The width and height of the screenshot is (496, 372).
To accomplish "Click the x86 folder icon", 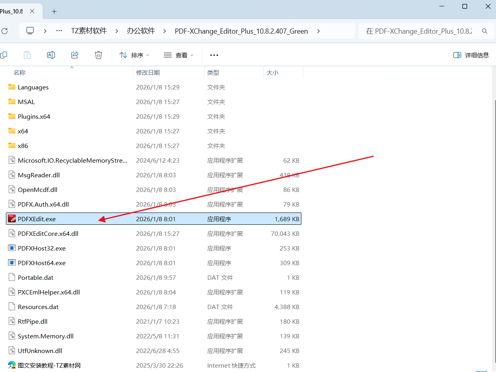I will [12, 146].
